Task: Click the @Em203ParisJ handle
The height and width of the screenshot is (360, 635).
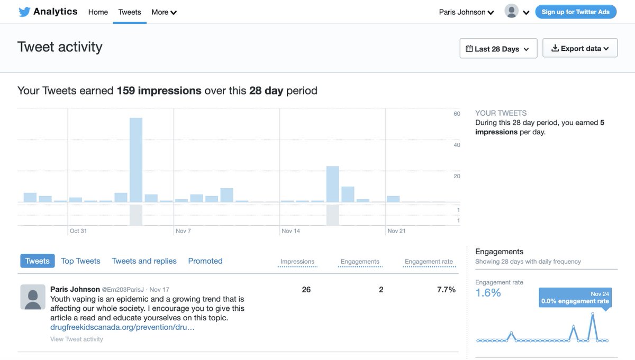Action: pos(124,290)
